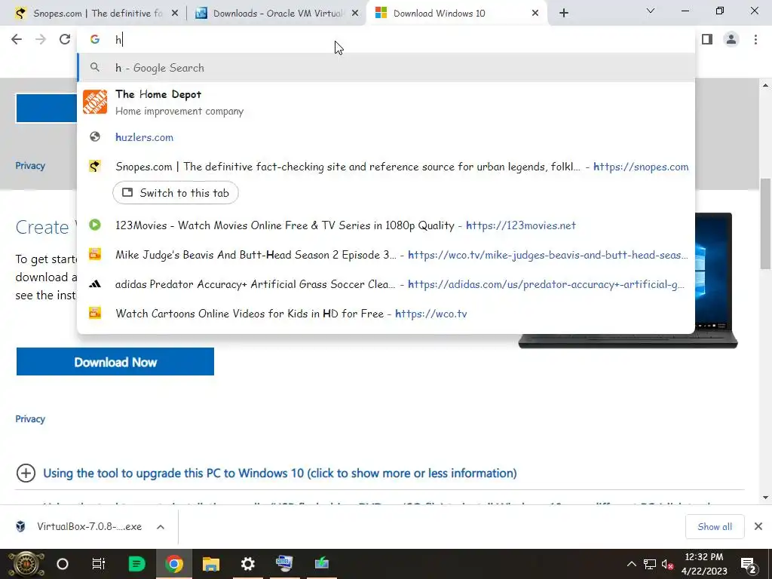Close the Downloads - Oracle VM VirtualBox tab
This screenshot has width=772, height=579.
(355, 14)
